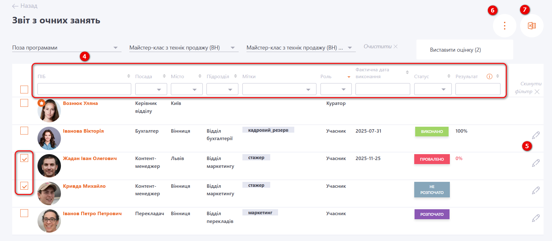Image resolution: width=552 pixels, height=241 pixels.
Task: Click pencil edit icon for Іванова Вікторія
Action: click(536, 135)
